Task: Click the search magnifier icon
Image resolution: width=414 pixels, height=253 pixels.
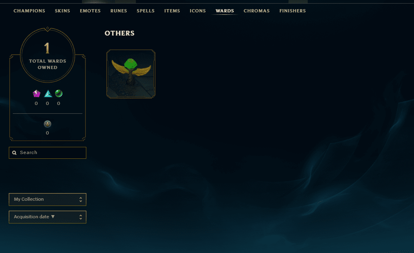Action: pos(14,153)
